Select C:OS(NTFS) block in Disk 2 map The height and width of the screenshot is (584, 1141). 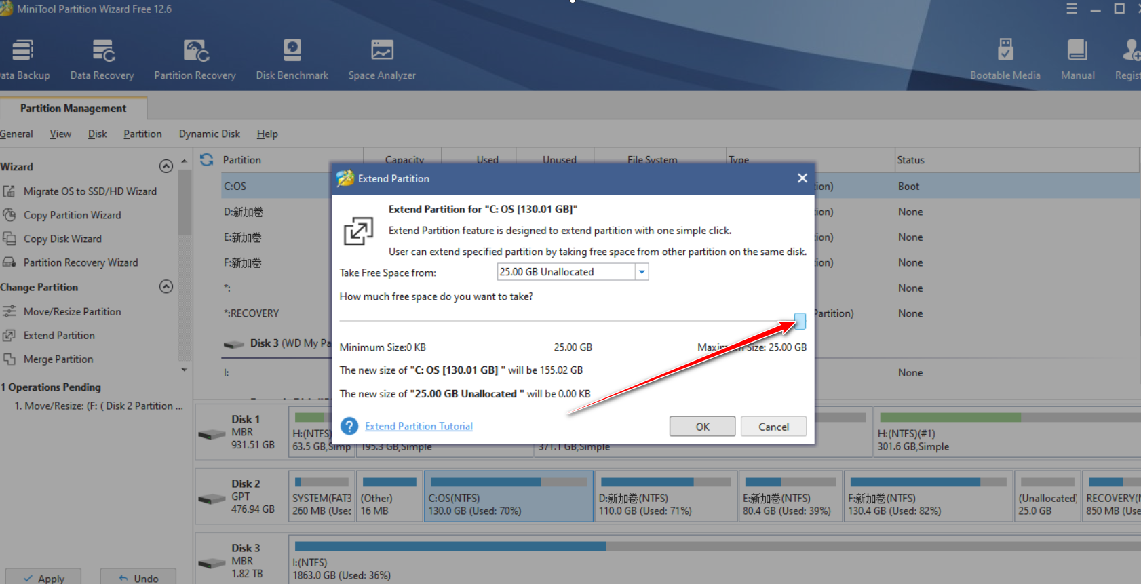(x=509, y=497)
